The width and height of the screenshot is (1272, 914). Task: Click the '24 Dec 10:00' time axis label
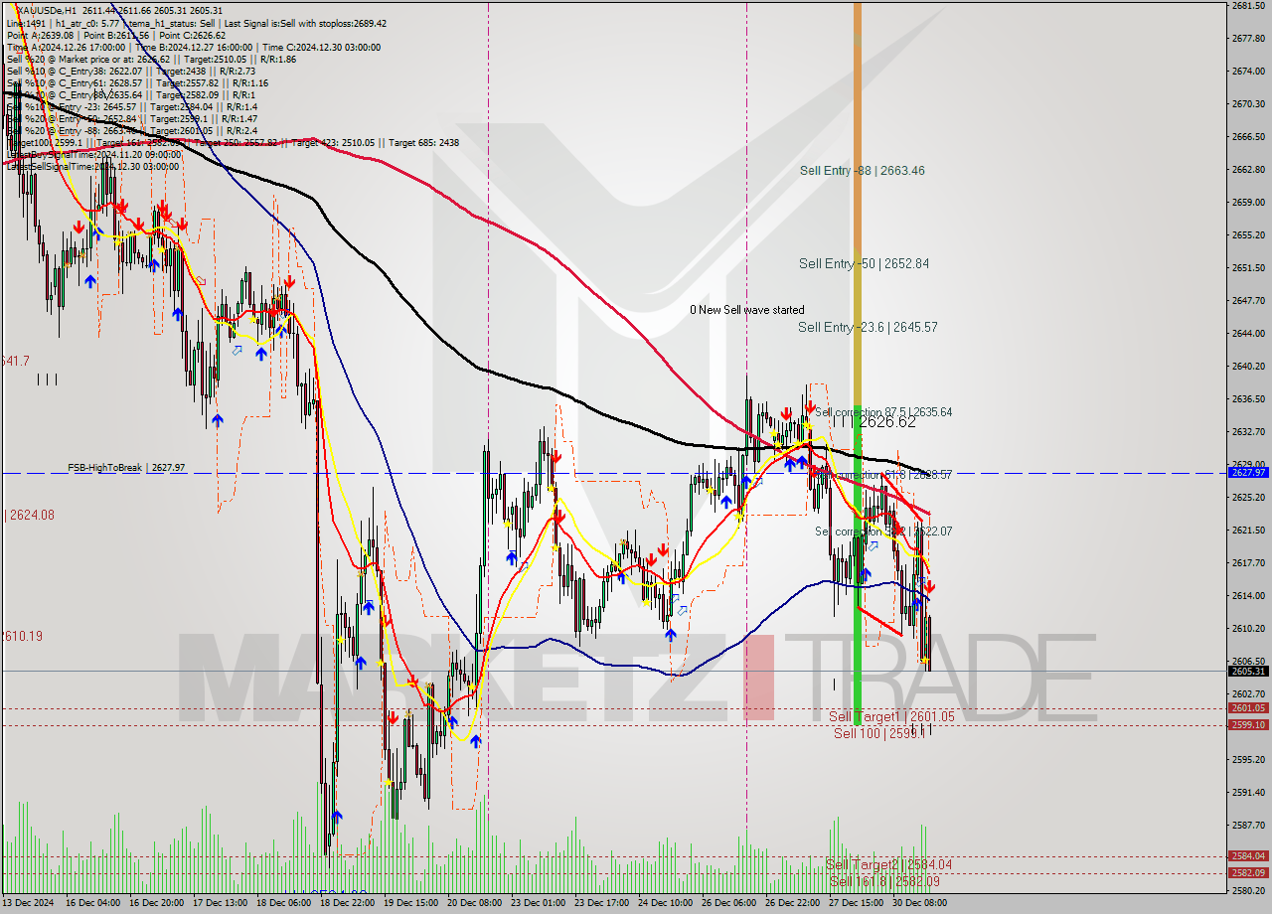(665, 903)
